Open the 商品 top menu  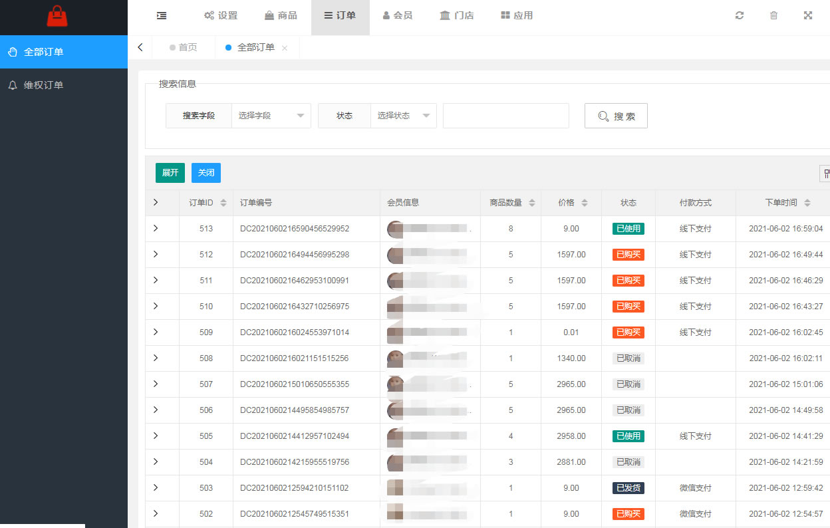click(281, 15)
